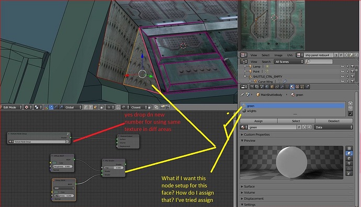Viewport: 361px width, 207px height.
Task: Open the Constraints properties tab
Action: pyautogui.click(x=277, y=87)
